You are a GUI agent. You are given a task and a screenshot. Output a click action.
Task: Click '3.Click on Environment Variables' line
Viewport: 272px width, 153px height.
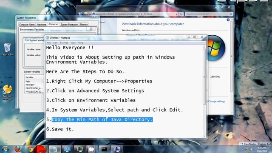point(91,100)
